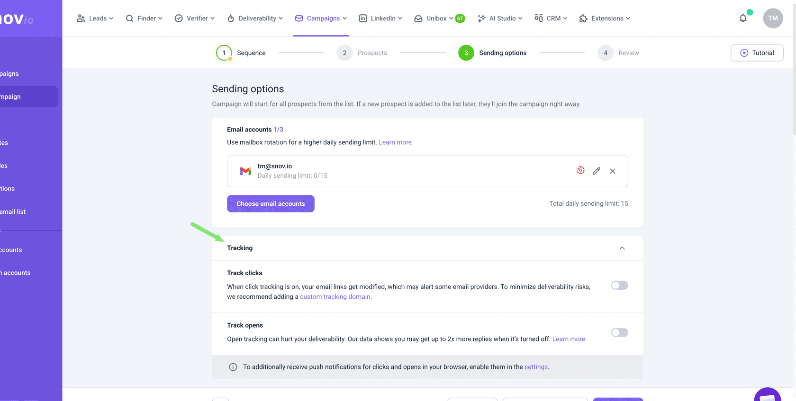Expand the Deliverability dropdown

255,18
